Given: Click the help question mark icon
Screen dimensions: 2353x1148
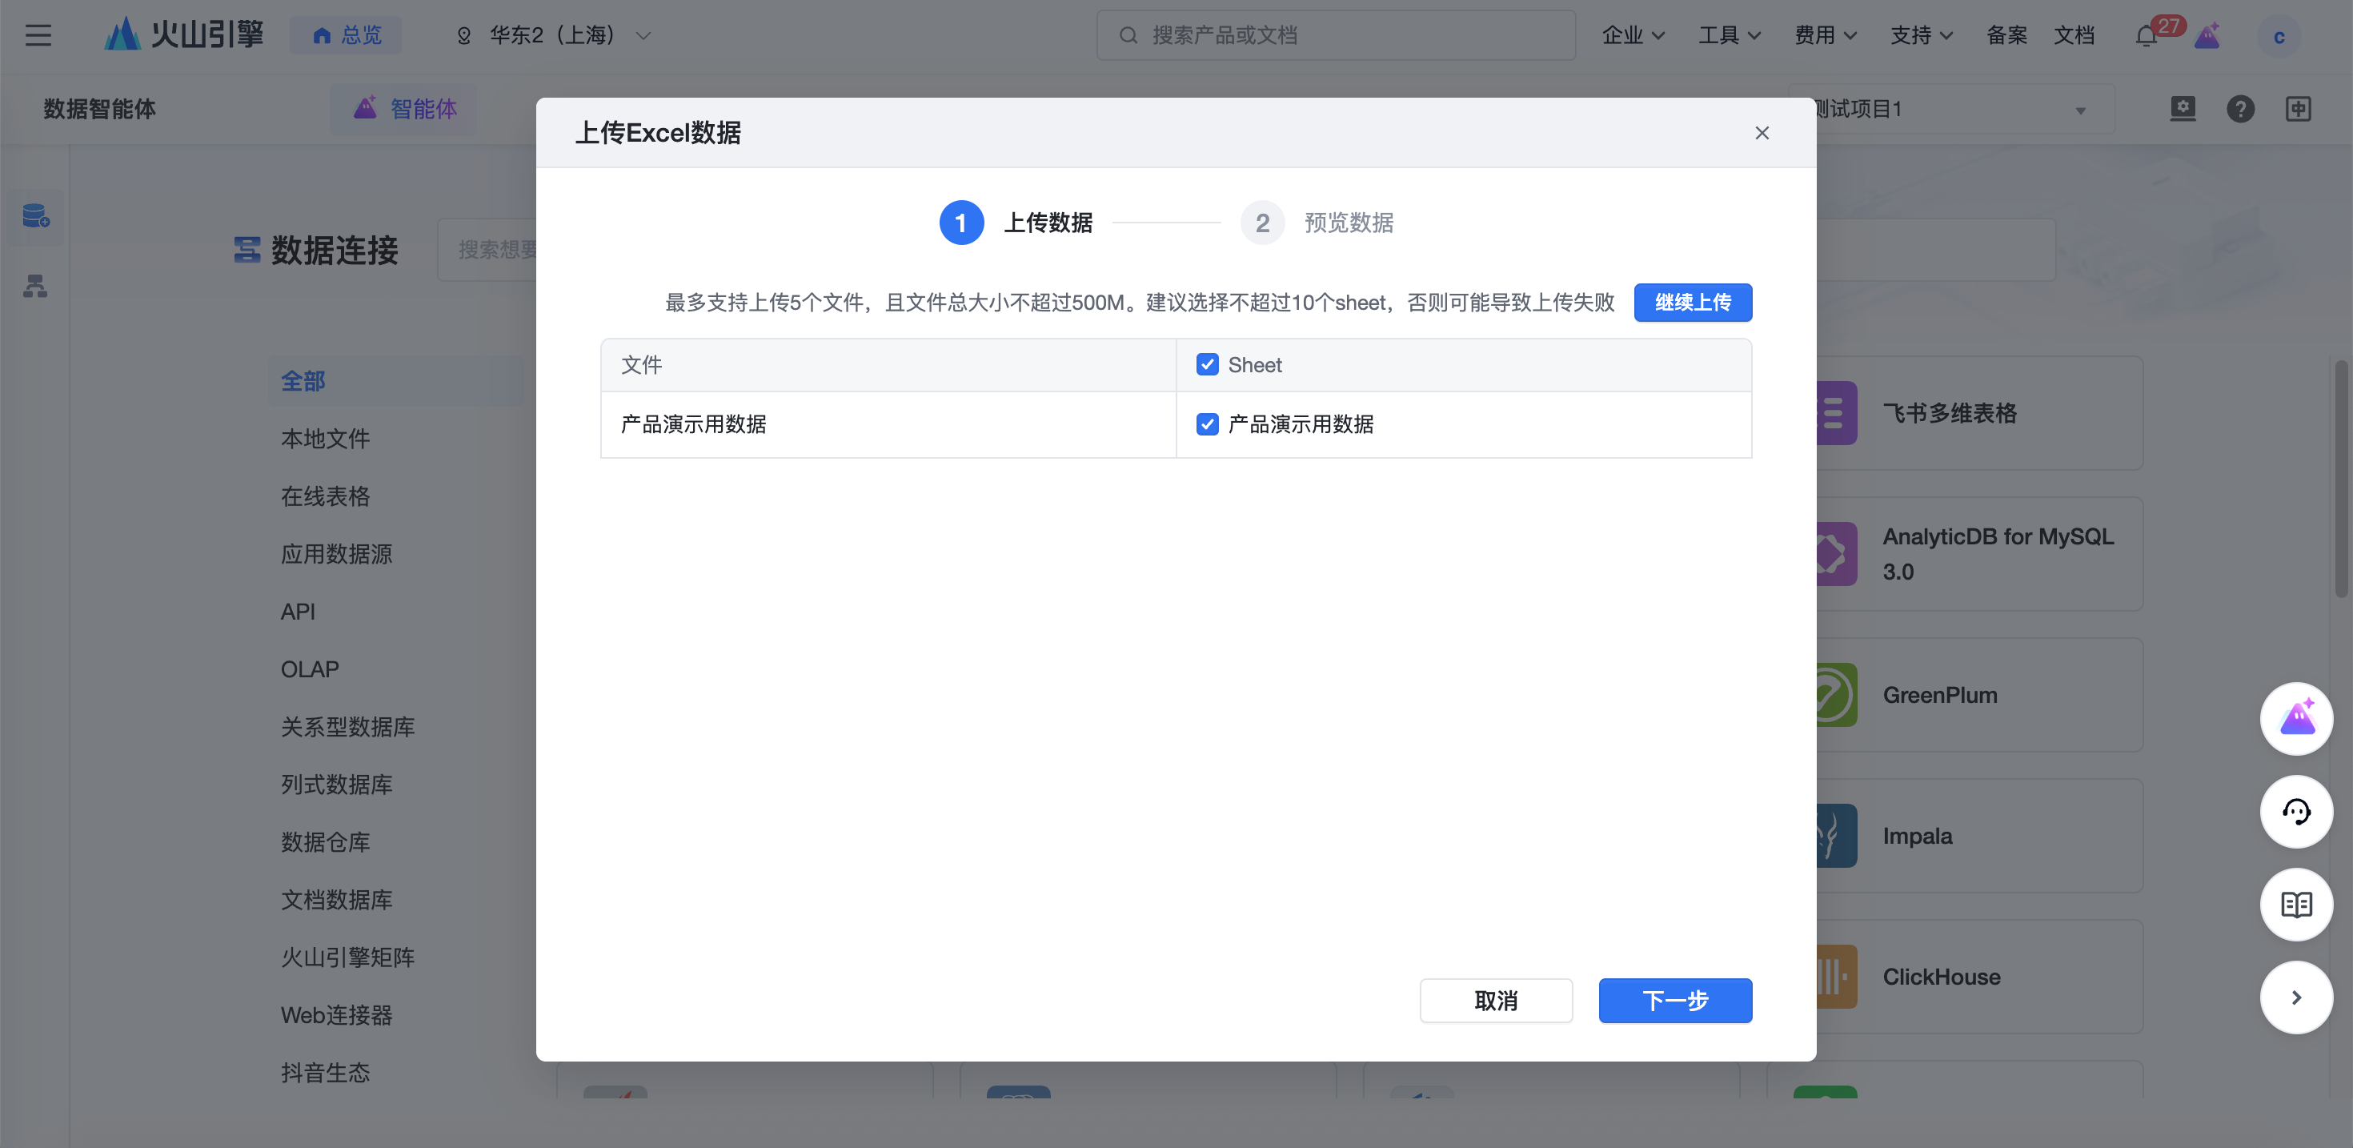Looking at the screenshot, I should 2239,109.
